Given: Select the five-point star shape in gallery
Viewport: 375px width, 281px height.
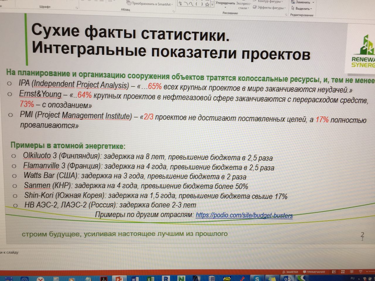Looking at the screenshot, I should click(x=207, y=4).
